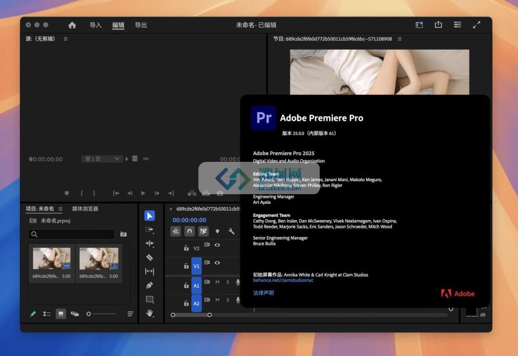This screenshot has width=518, height=356.
Task: Select the Razor tool
Action: coord(149,257)
